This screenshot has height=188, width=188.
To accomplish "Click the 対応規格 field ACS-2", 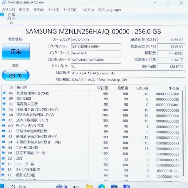I will 128,73.
